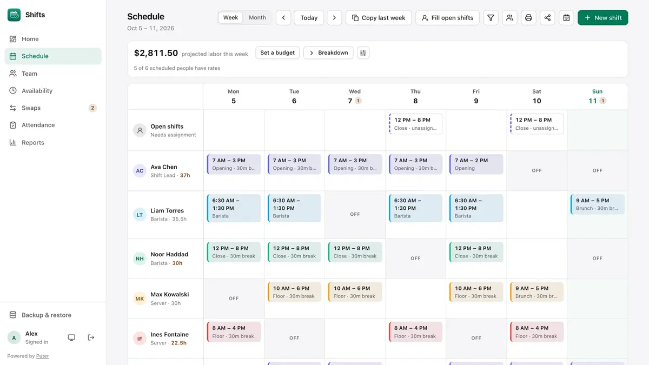Image resolution: width=649 pixels, height=365 pixels.
Task: Click Liam Torres's Wednesday OFF cell
Action: click(355, 214)
